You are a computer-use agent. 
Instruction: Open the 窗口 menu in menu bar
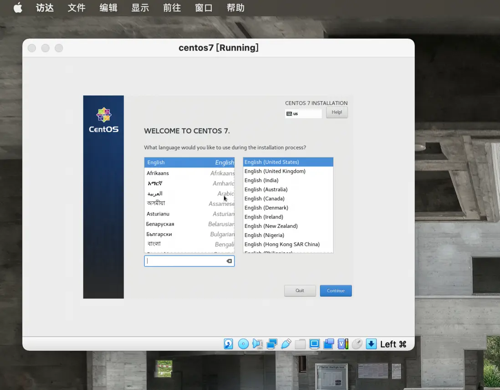pyautogui.click(x=204, y=8)
